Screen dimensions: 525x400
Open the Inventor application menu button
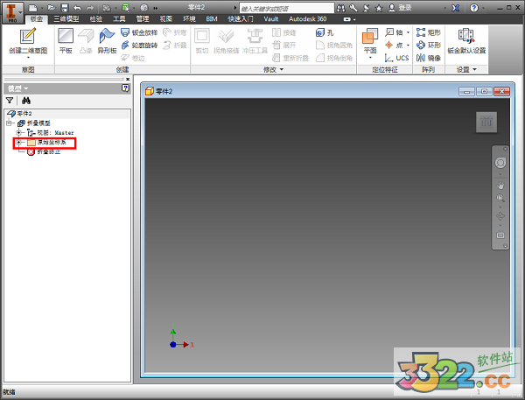click(x=12, y=12)
